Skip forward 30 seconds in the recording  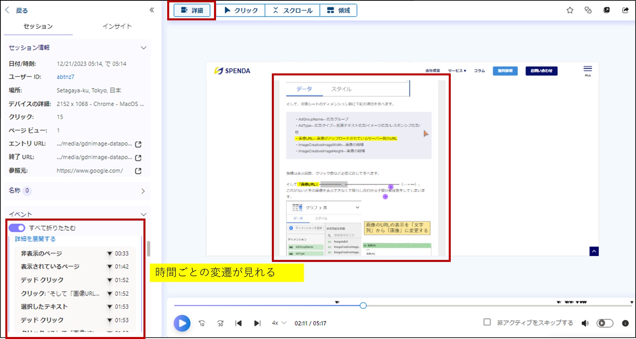(x=220, y=323)
